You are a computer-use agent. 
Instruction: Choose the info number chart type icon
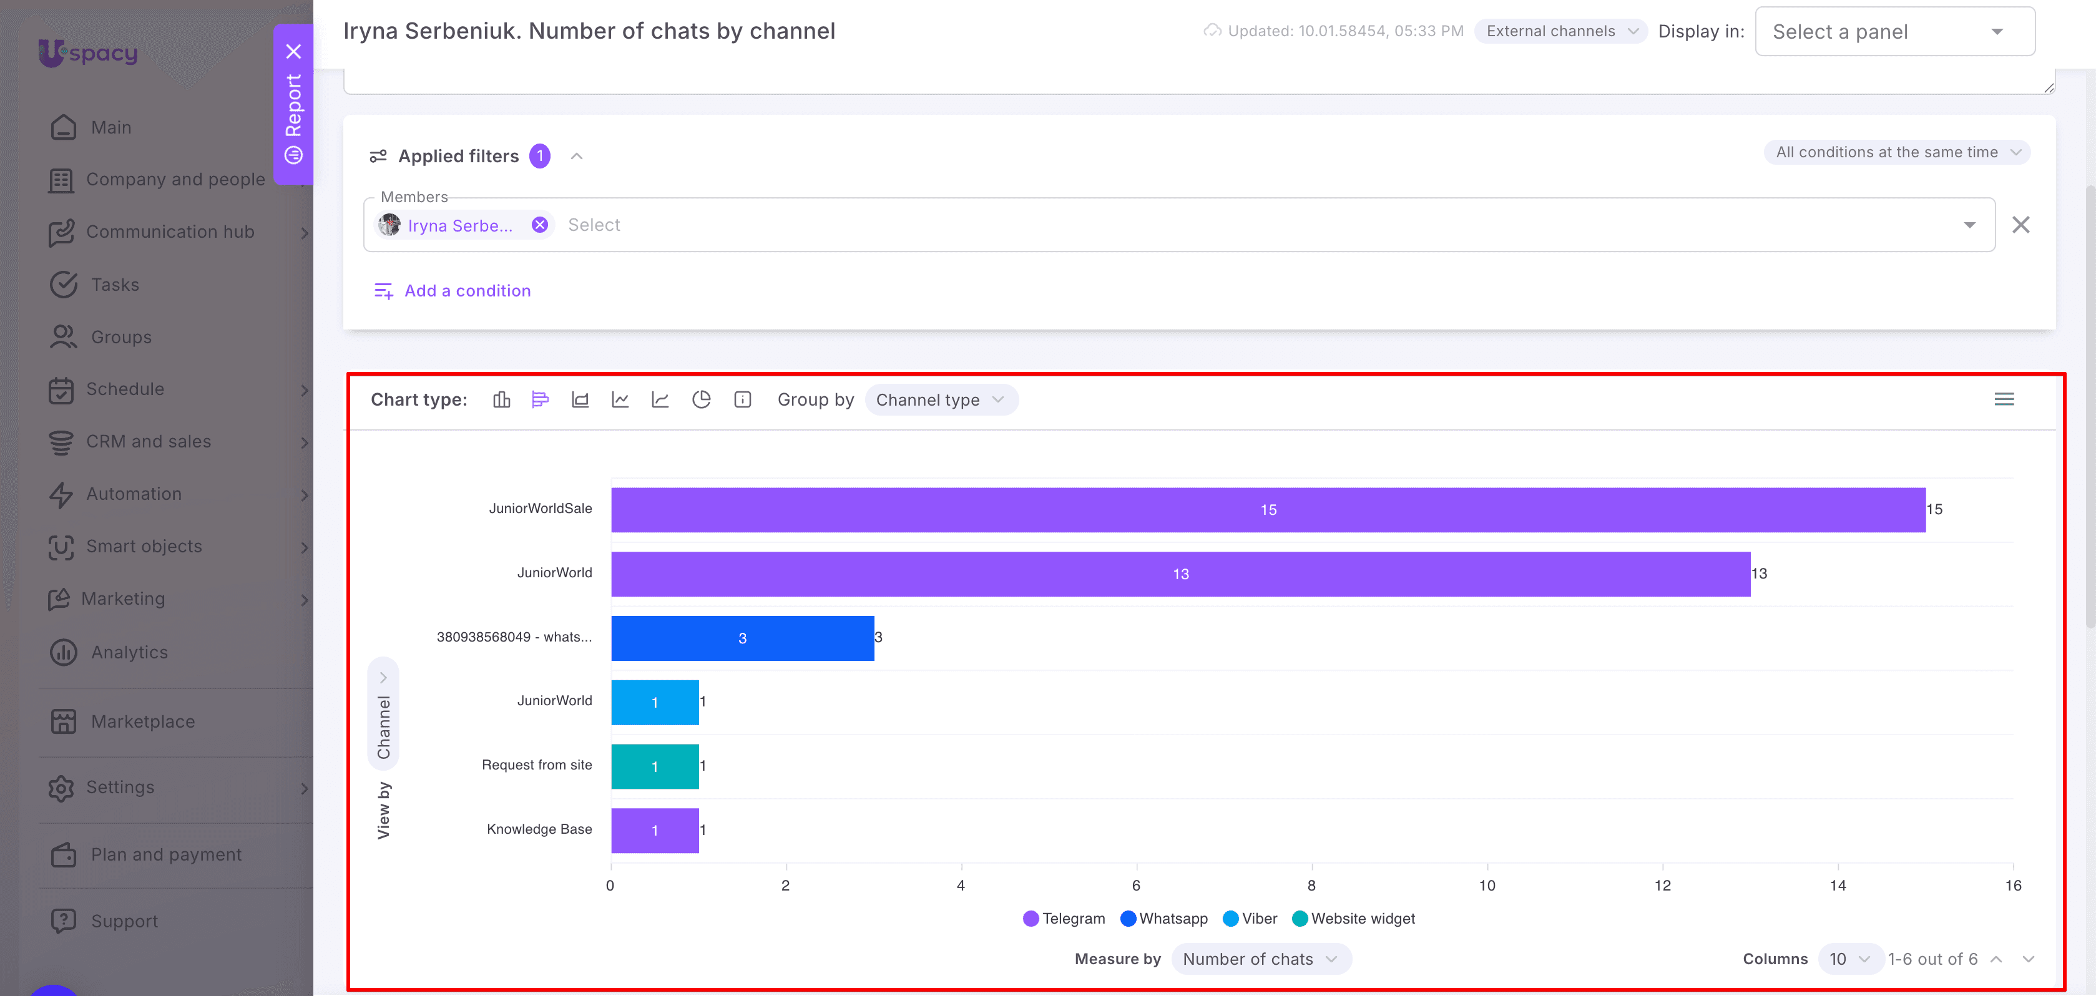coord(743,399)
